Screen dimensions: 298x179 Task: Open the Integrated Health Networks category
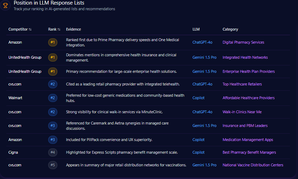[245, 57]
